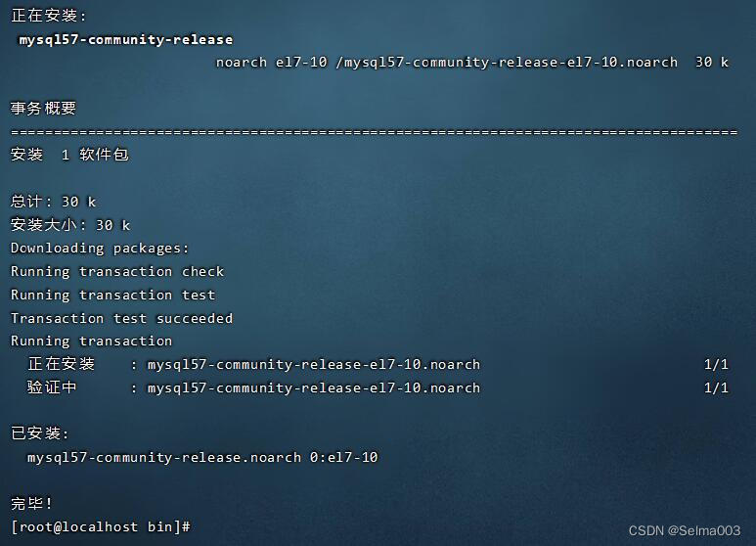Screen dimensions: 756x546
Task: Click the /mysql57-community-release-el7-10.noarch repository path
Action: (x=507, y=63)
